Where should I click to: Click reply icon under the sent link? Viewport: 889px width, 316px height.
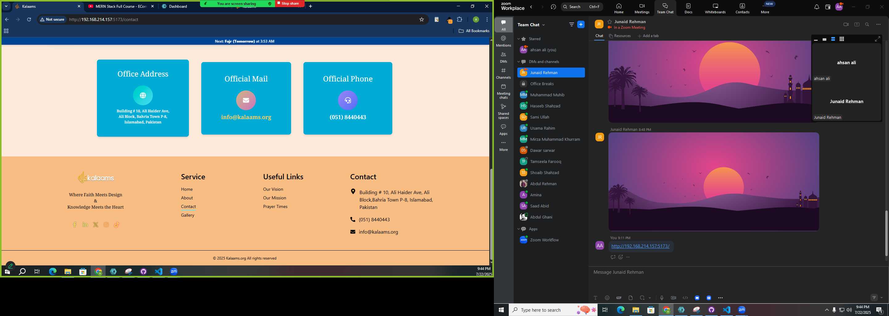coord(612,257)
